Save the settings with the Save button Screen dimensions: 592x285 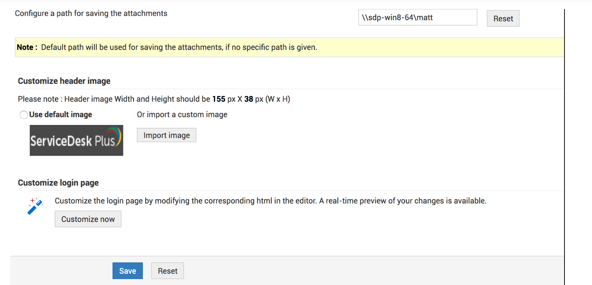127,271
